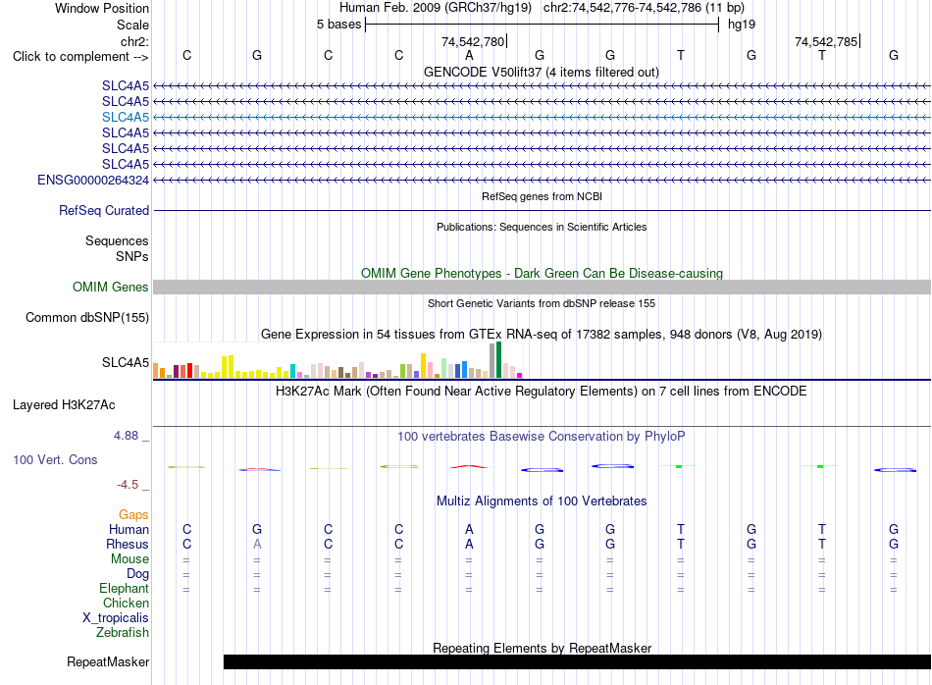This screenshot has width=932, height=685.
Task: Click the X_tropicalis alignment row label
Action: click(x=116, y=618)
